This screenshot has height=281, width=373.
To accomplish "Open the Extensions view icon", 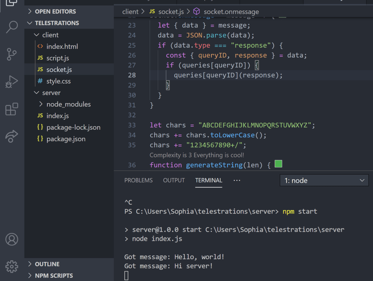I will 12,109.
